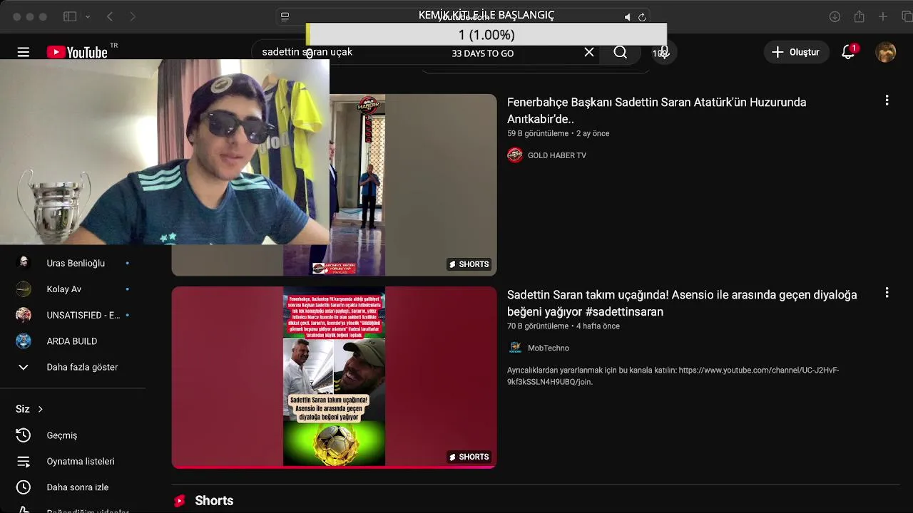Open MobTechno channel name
This screenshot has height=513, width=913.
pyautogui.click(x=549, y=348)
